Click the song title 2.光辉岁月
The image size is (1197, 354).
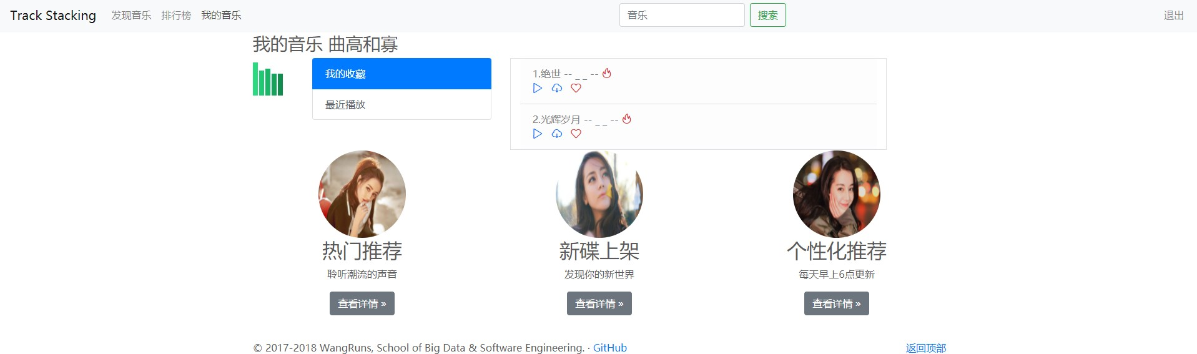click(556, 119)
